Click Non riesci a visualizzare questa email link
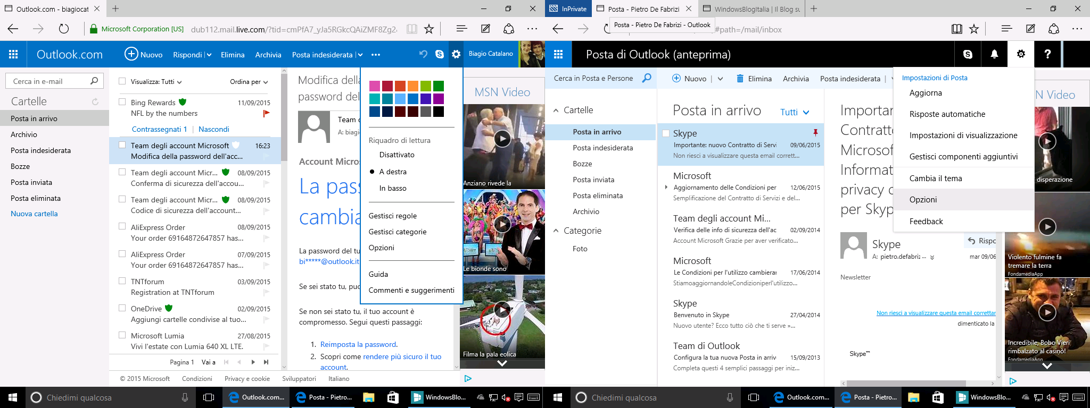Screen dimensions: 1090x408 coord(936,313)
